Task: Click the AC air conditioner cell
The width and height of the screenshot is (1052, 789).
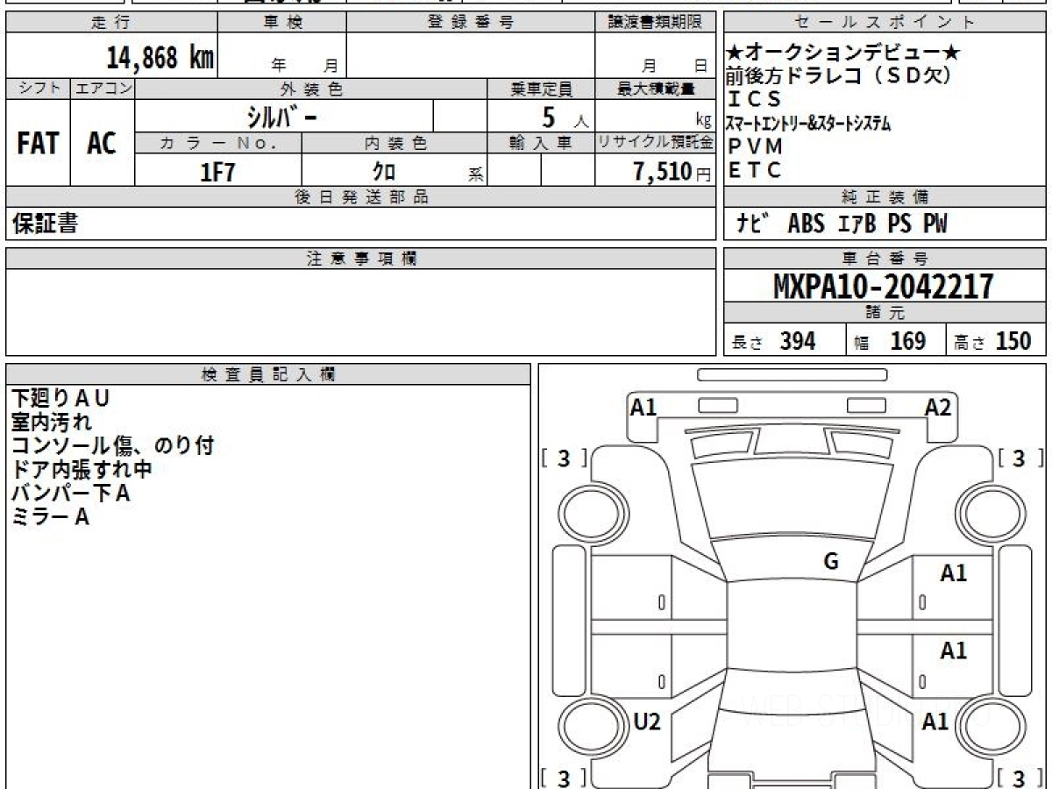Action: coord(102,144)
